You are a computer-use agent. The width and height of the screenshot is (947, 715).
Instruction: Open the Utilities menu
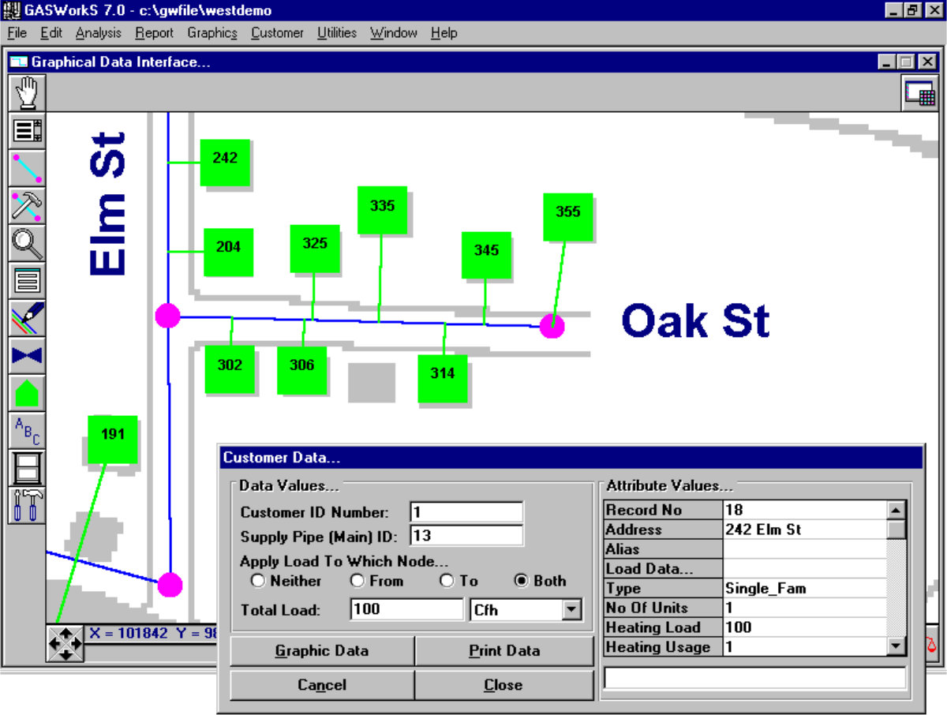pyautogui.click(x=337, y=33)
